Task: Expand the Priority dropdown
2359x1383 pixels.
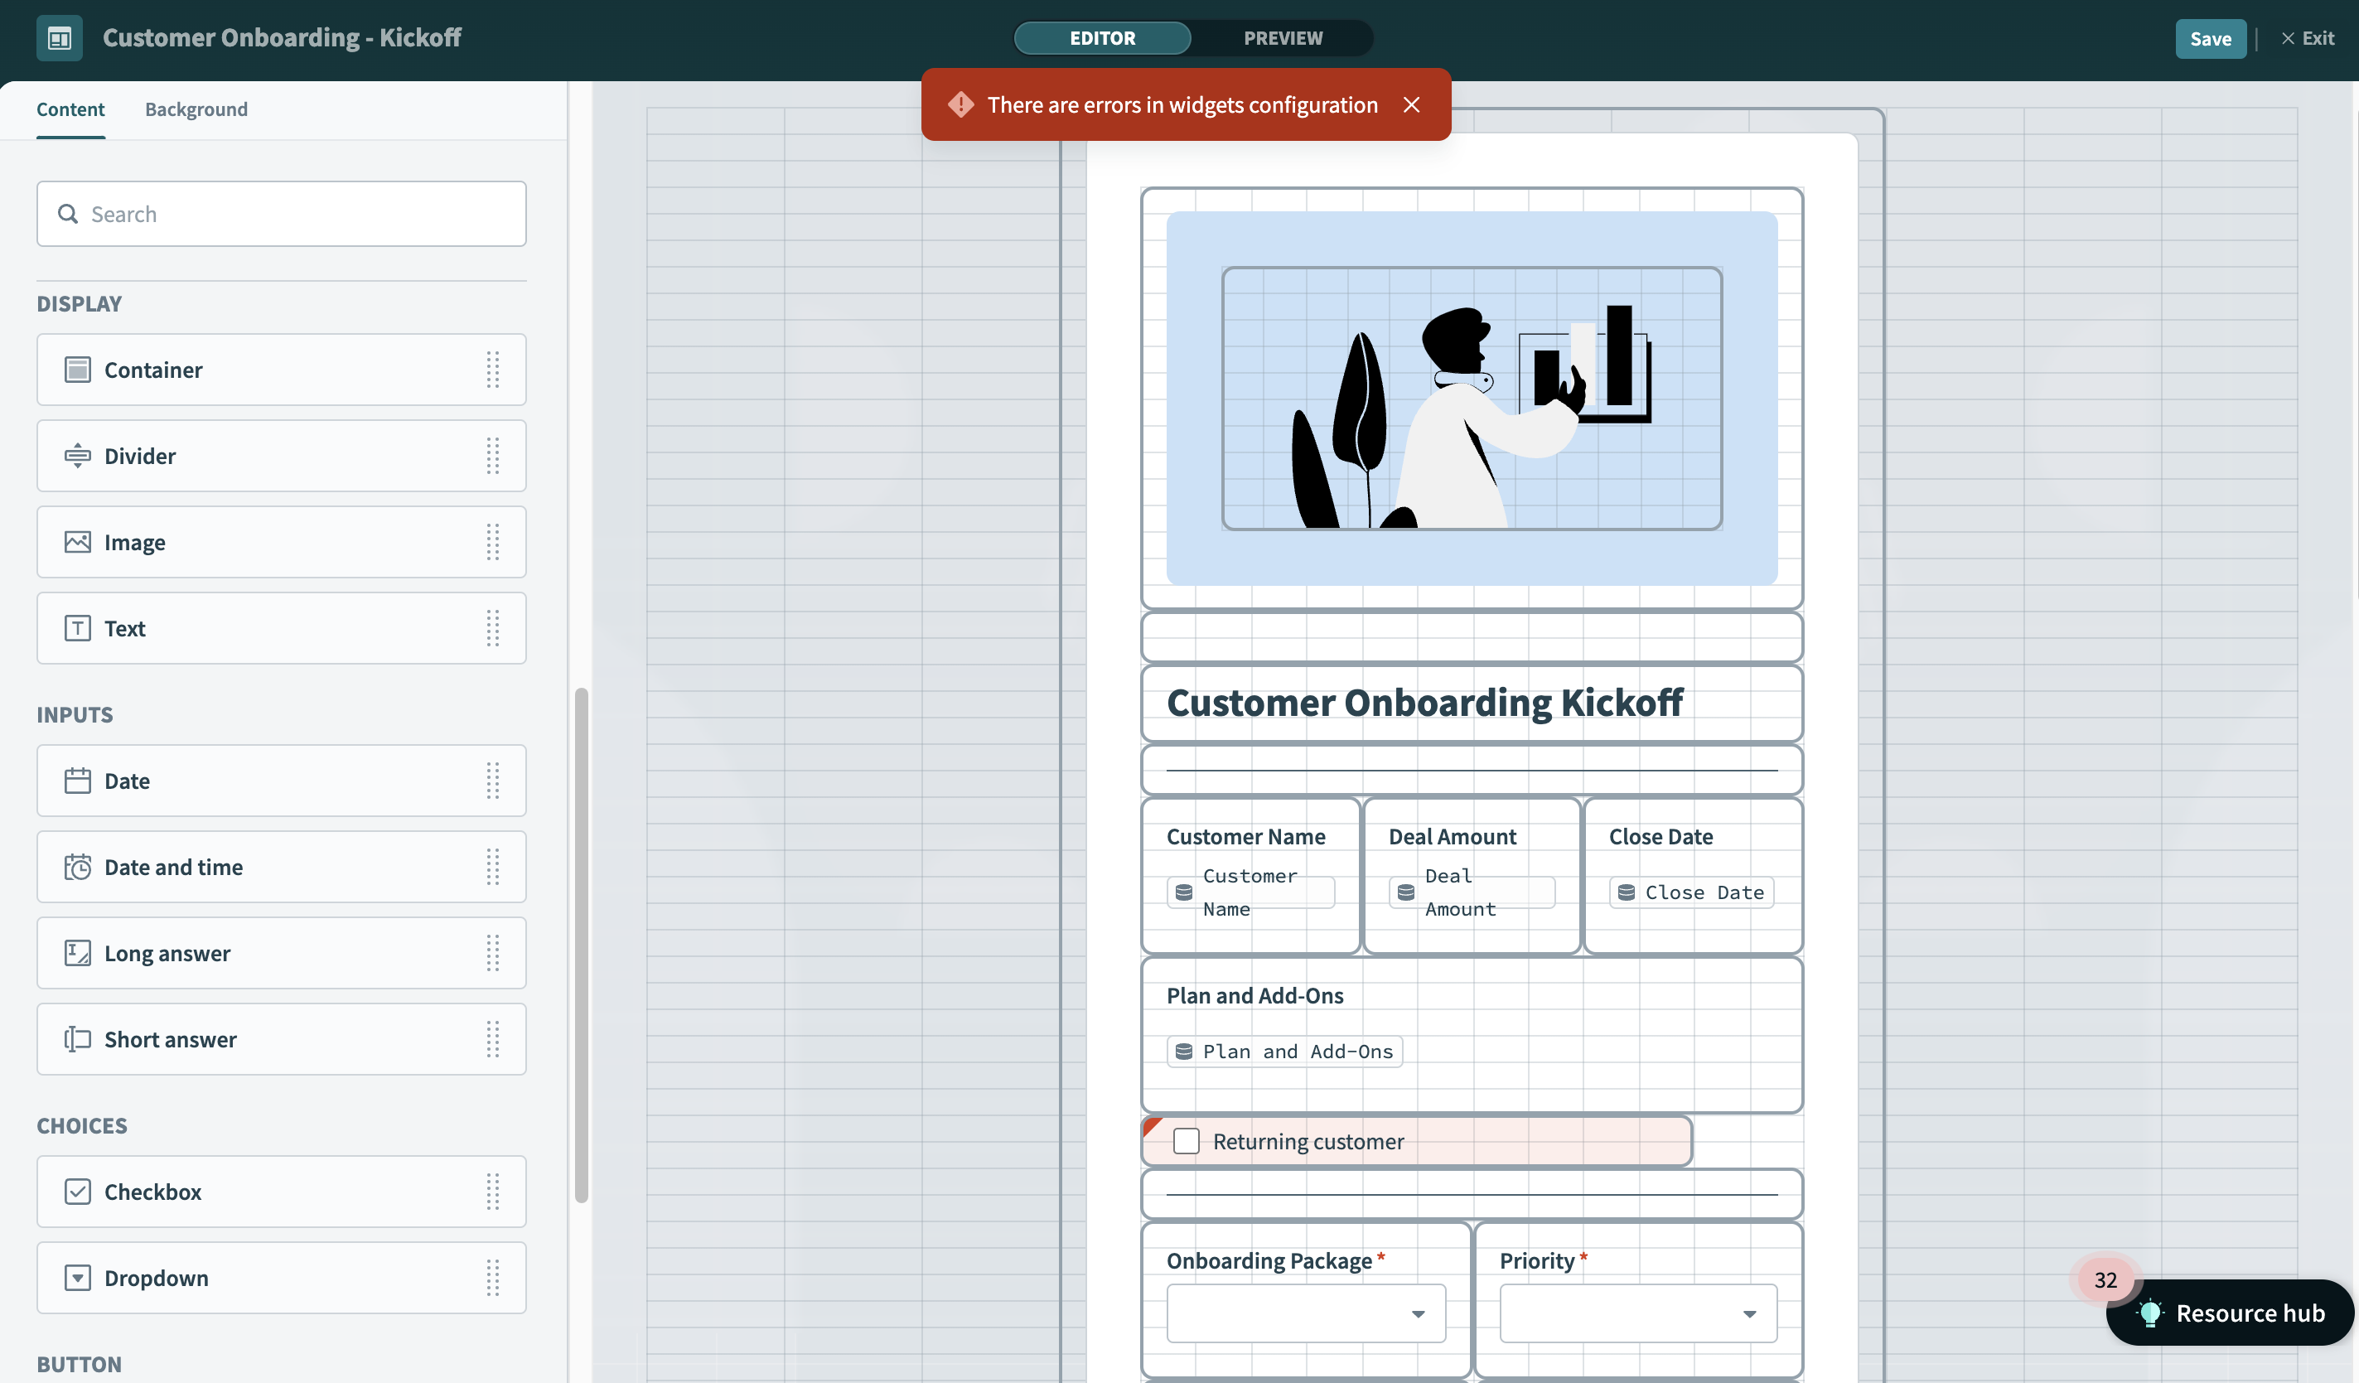Action: click(1637, 1313)
